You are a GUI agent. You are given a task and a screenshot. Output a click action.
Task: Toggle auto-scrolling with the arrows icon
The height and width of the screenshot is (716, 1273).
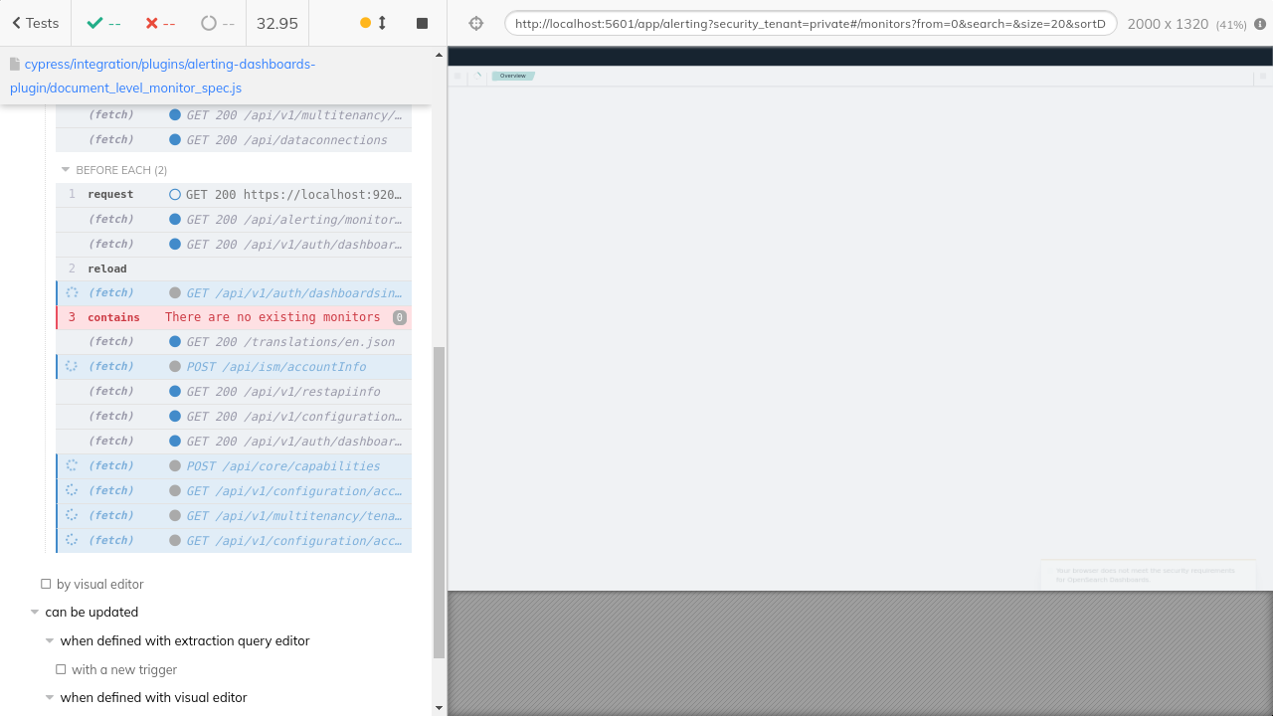coord(382,23)
